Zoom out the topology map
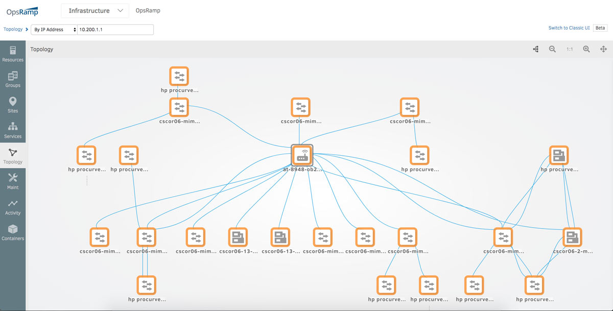This screenshot has width=613, height=311. pyautogui.click(x=552, y=49)
